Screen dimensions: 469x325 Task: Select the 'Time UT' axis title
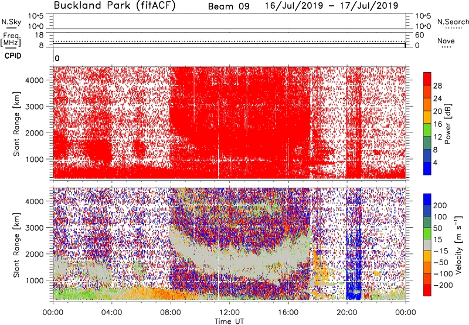tap(229, 321)
